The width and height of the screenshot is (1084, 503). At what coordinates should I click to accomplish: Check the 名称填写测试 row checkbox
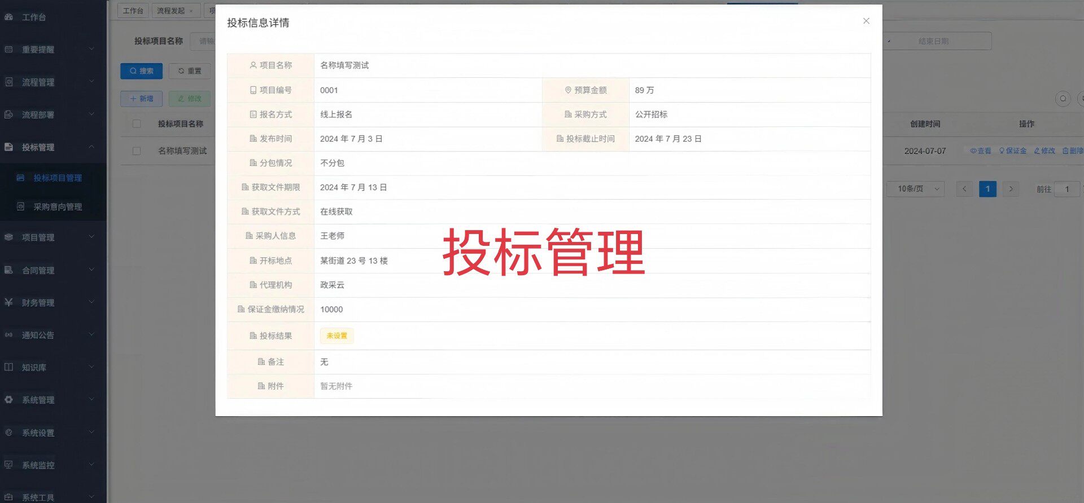pyautogui.click(x=137, y=151)
